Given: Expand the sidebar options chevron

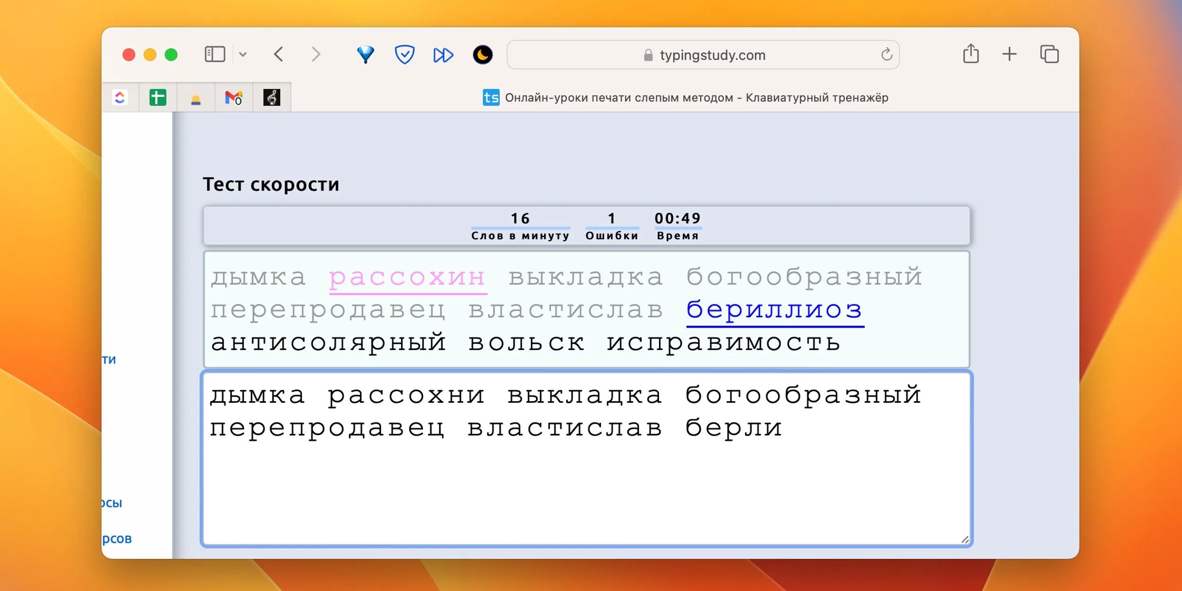Looking at the screenshot, I should tap(243, 54).
